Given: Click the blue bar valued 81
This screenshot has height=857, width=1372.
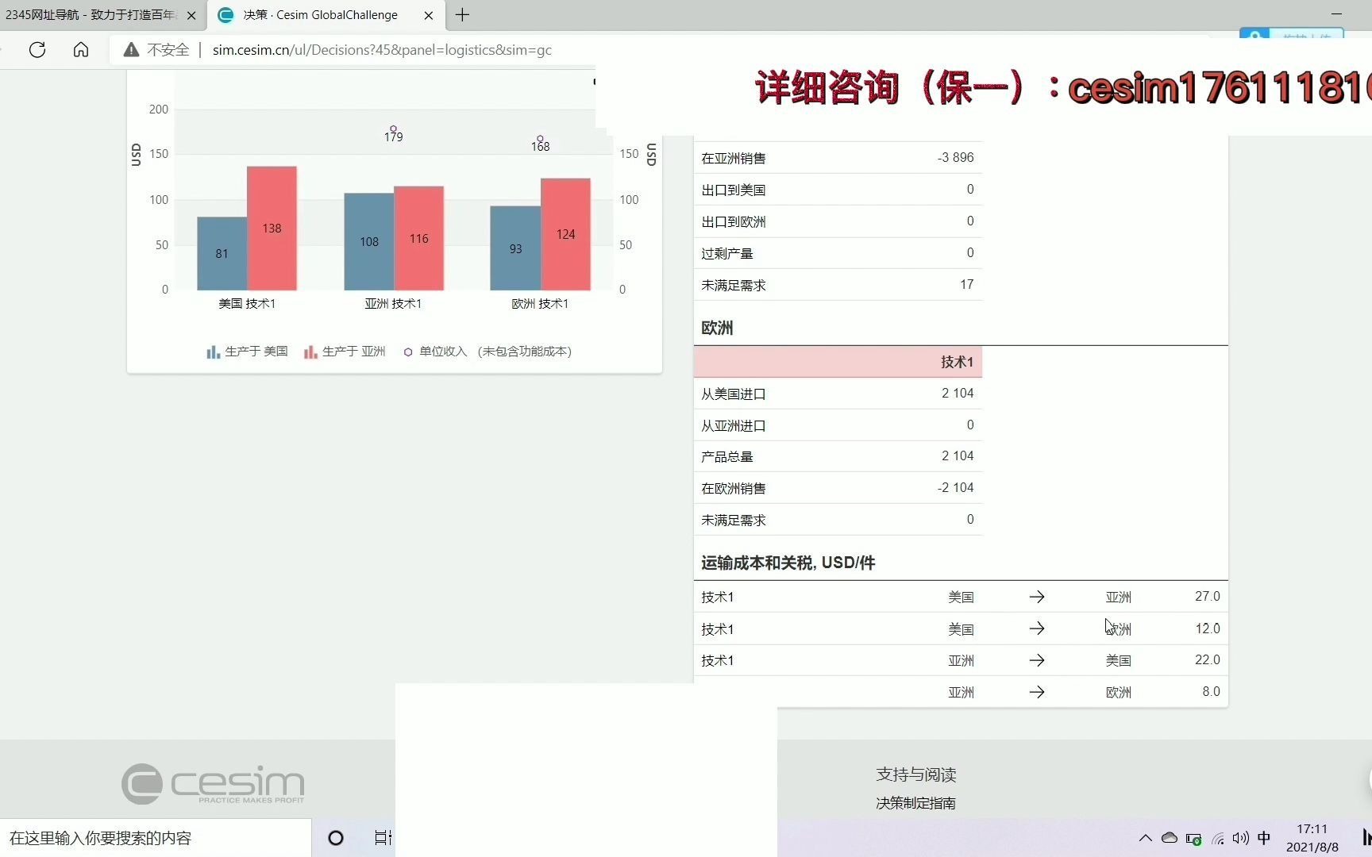Looking at the screenshot, I should pos(222,253).
